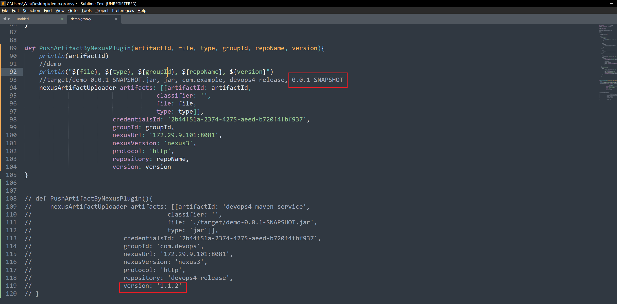The height and width of the screenshot is (304, 617).
Task: Click repository: 'devops4-release' on line 118
Action: click(176, 278)
